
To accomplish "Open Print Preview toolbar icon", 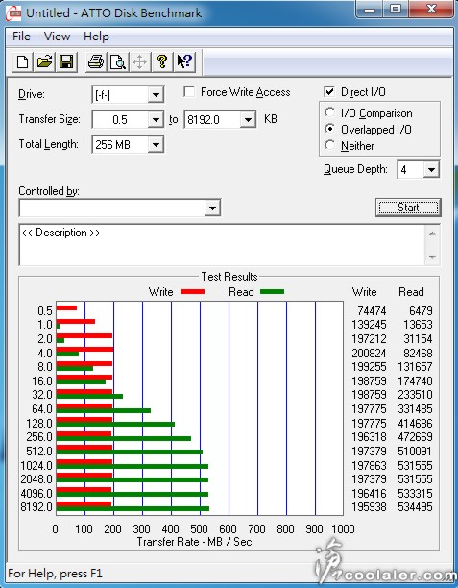I will pyautogui.click(x=118, y=61).
